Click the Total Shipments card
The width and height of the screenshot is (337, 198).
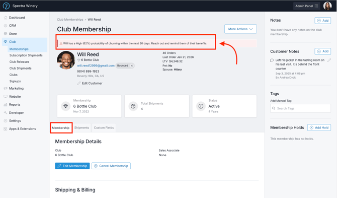(157, 106)
